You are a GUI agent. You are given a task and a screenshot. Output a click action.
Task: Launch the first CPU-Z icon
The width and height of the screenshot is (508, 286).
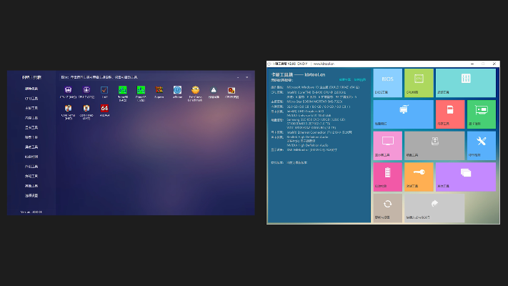pos(67,91)
